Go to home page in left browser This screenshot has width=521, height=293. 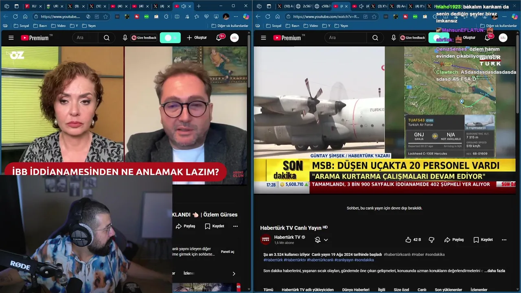pyautogui.click(x=25, y=17)
